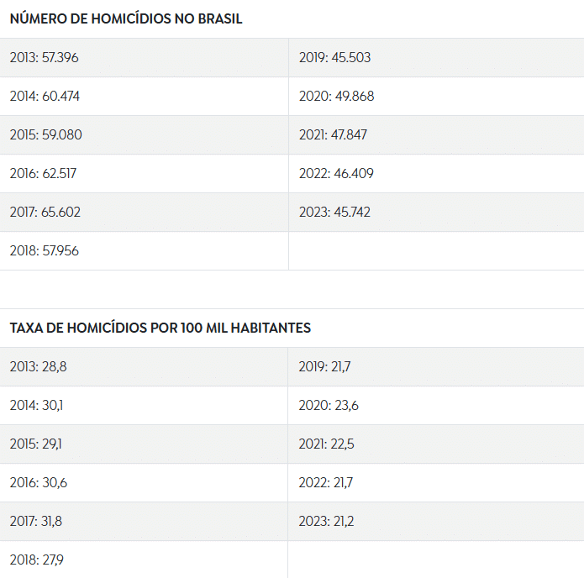This screenshot has width=584, height=578.
Task: Select the rate cell 2013: 28,8
Action: (144, 367)
